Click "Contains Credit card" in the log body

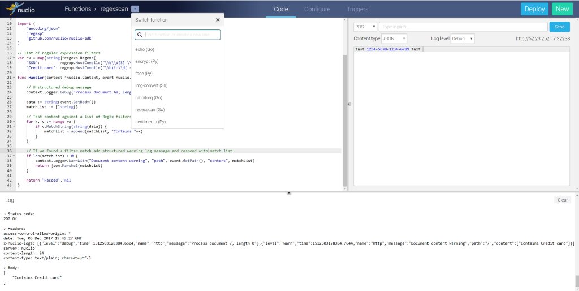click(37, 277)
